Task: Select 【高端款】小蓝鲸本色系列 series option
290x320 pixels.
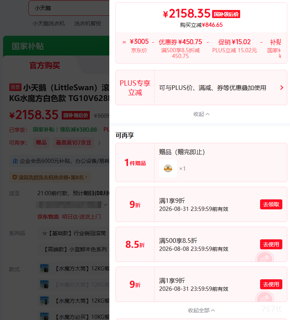Action: (74, 249)
